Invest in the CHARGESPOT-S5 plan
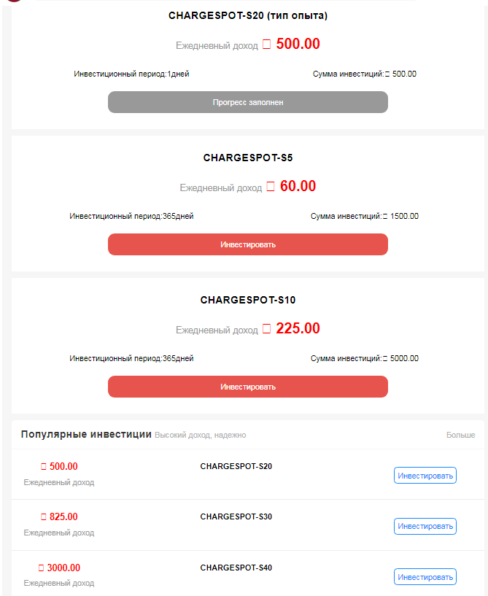The image size is (488, 596). [x=247, y=244]
